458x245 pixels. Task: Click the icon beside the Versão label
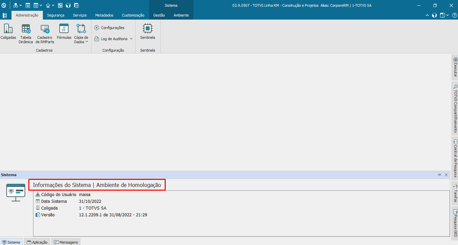click(38, 215)
